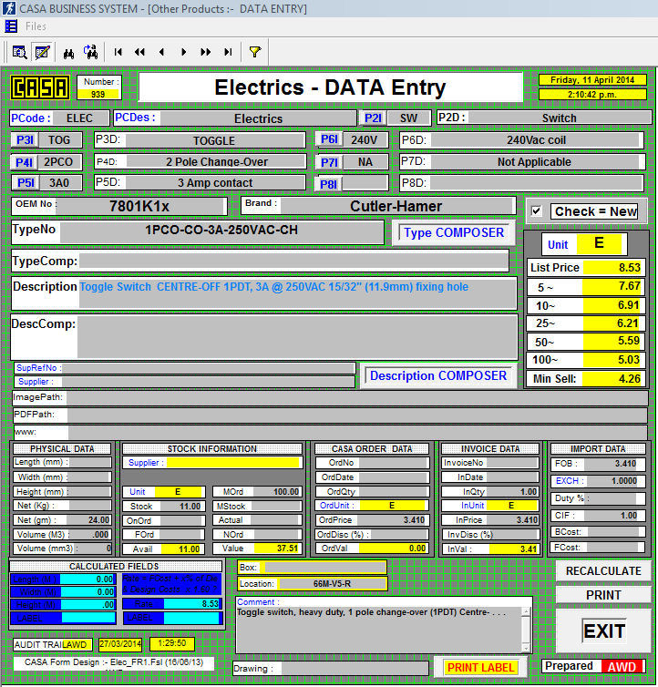The image size is (658, 687).
Task: Click the OEM No field 7801K1x
Action: (x=139, y=206)
